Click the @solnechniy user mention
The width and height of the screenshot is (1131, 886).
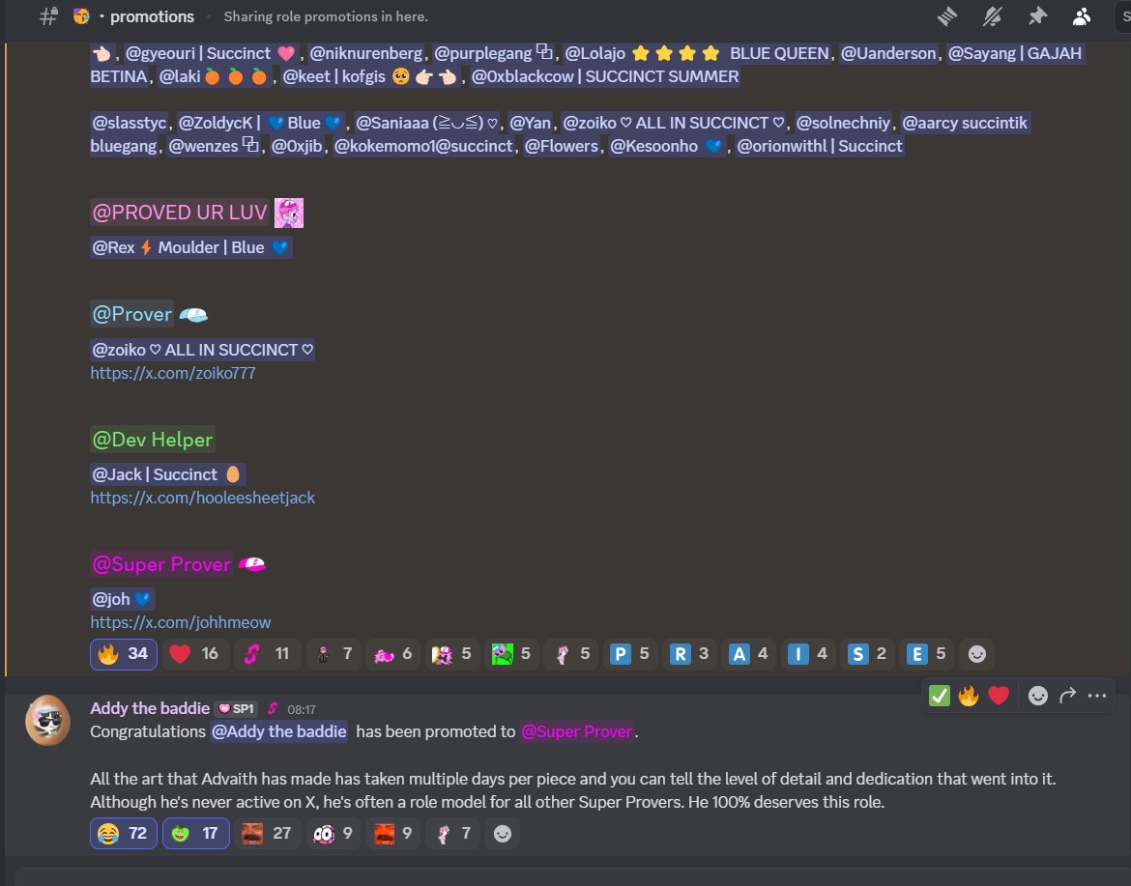[x=843, y=123]
